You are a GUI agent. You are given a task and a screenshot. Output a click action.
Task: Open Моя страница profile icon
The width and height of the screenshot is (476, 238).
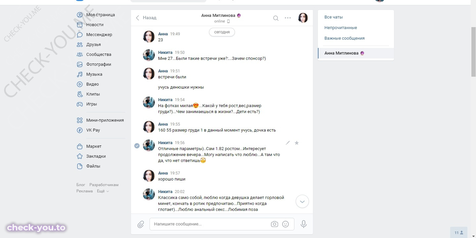(x=80, y=15)
